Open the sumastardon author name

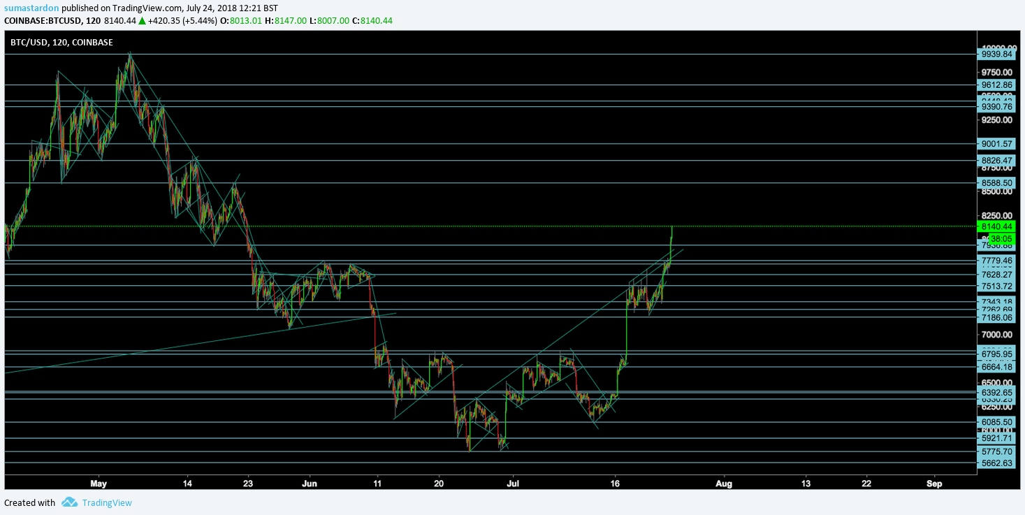point(30,8)
